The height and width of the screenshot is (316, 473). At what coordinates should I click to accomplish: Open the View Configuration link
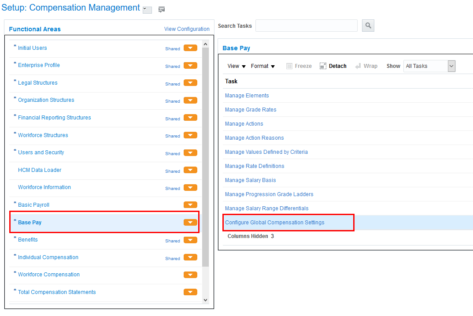pyautogui.click(x=187, y=29)
